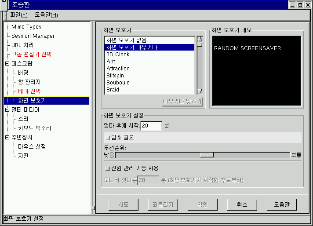Click the 되돌리기 button
Viewport: 313px width, 226px height.
click(x=163, y=204)
